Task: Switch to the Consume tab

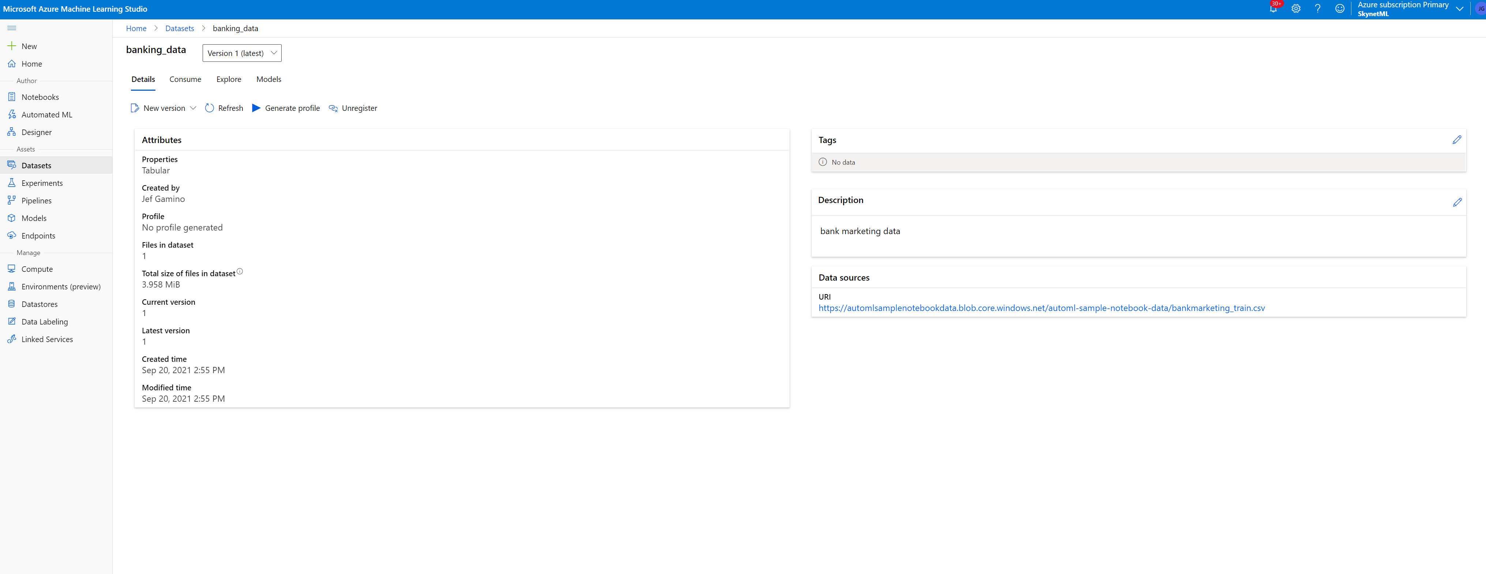Action: pyautogui.click(x=185, y=79)
